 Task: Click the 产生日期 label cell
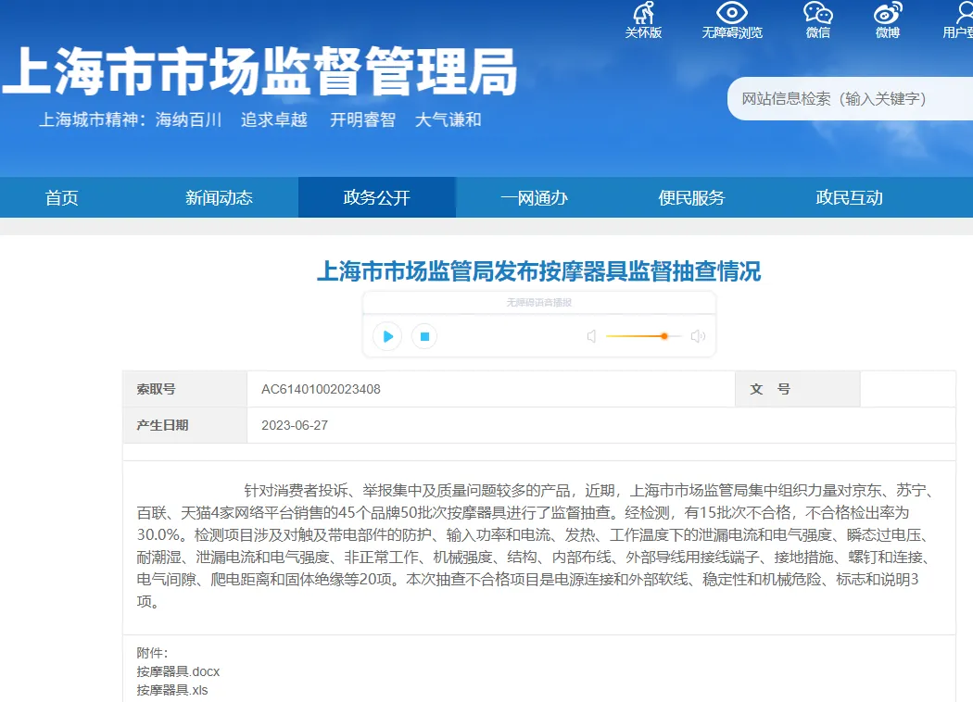(x=185, y=425)
